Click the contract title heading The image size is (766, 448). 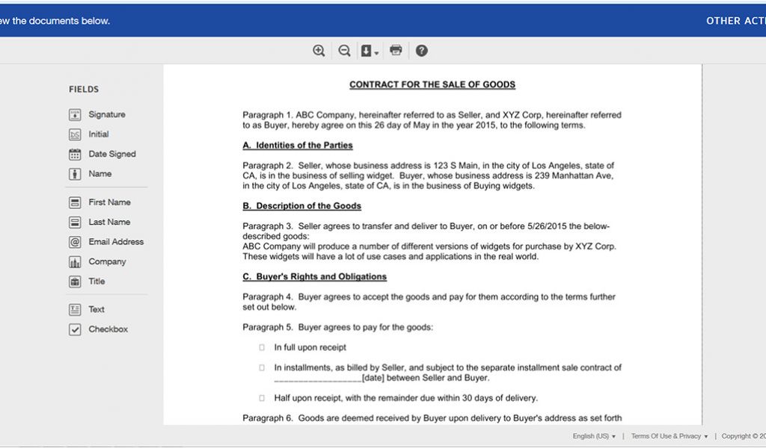coord(432,84)
